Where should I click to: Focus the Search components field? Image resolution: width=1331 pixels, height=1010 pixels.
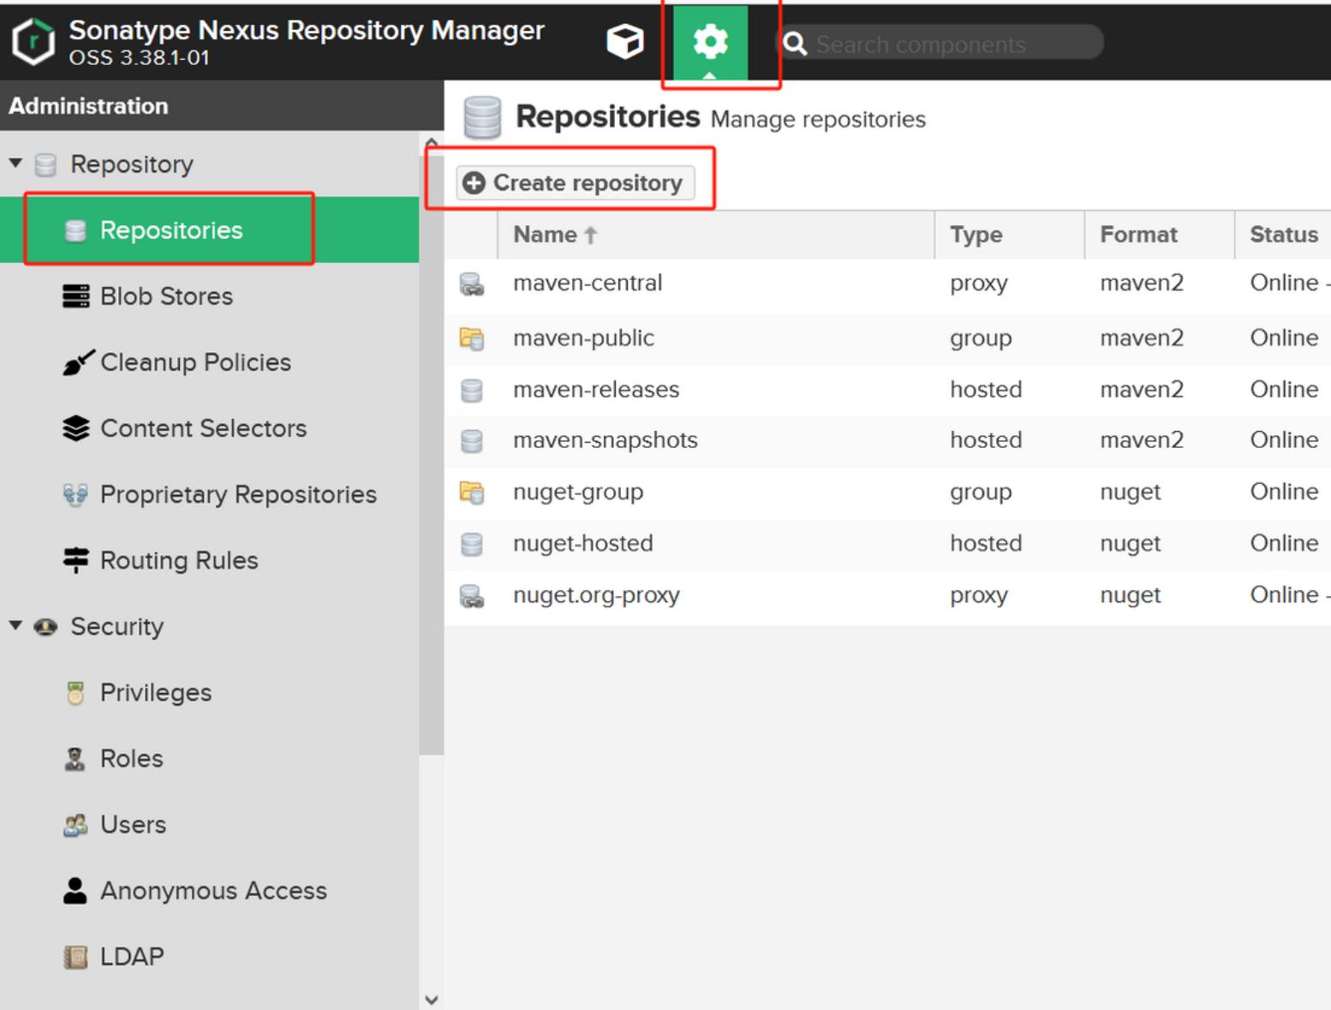(939, 43)
